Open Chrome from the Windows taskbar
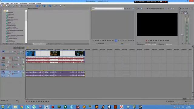Viewport: 194px width, 109px height. pyautogui.click(x=22, y=107)
